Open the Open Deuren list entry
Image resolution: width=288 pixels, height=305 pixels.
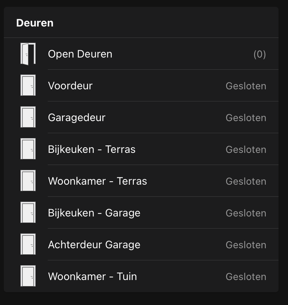click(80, 54)
